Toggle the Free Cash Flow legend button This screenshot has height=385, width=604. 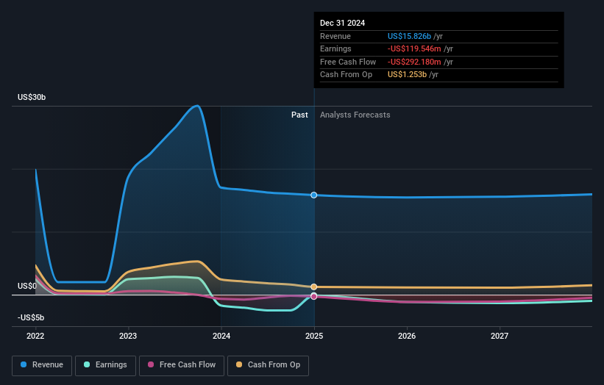click(x=182, y=365)
